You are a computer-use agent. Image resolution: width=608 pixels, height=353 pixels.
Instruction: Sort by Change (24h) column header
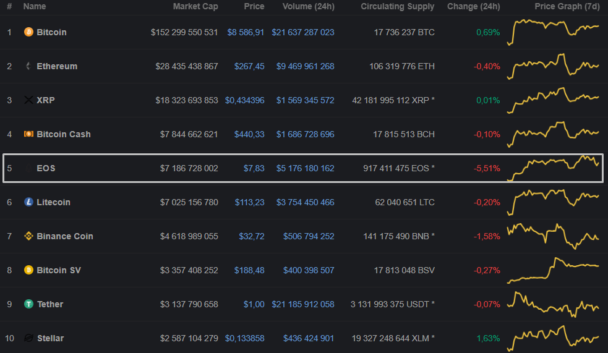coord(473,6)
